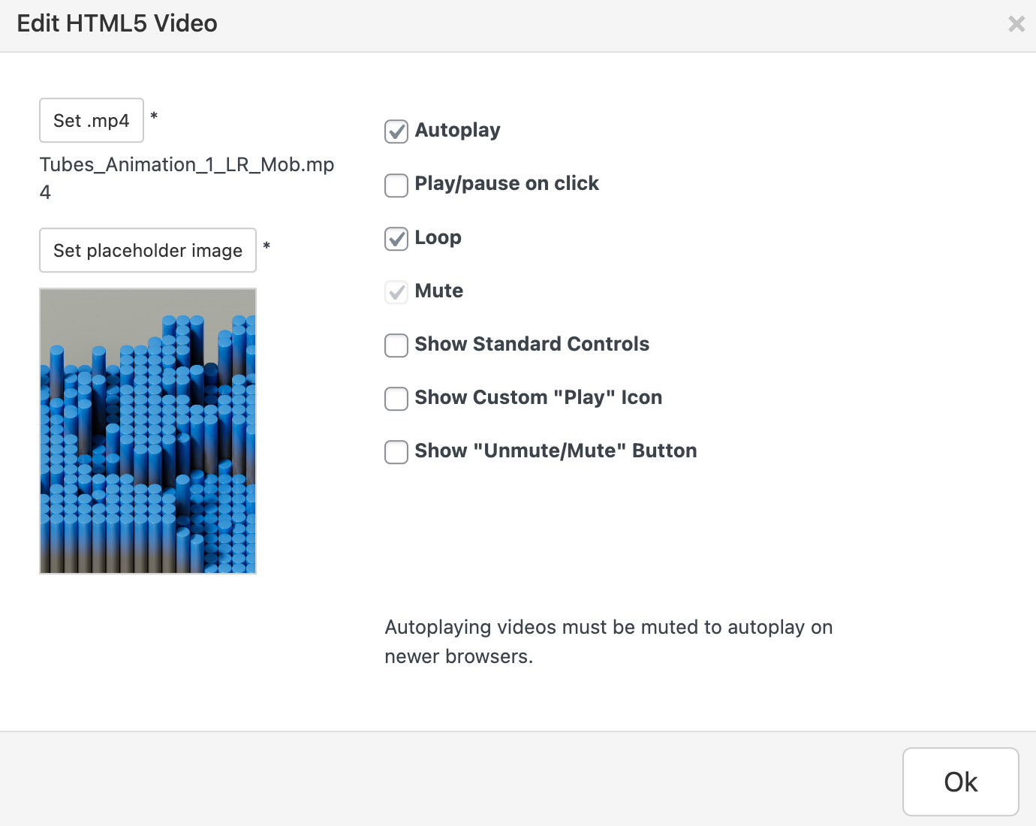Check Show Custom "Play" Icon
Screen dimensions: 1036x826
coord(396,399)
